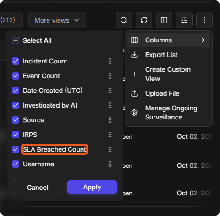This screenshot has width=220, height=216.
Task: Choose Upload File from the menu
Action: 169,93
